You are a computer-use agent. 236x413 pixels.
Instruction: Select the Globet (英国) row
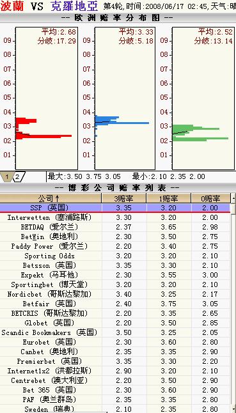pyautogui.click(x=115, y=323)
